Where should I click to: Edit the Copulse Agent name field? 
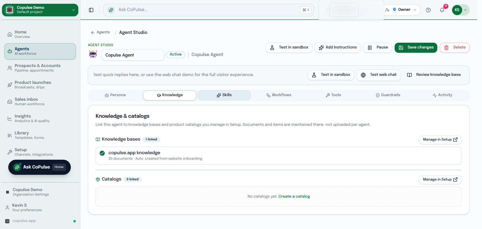tap(133, 55)
